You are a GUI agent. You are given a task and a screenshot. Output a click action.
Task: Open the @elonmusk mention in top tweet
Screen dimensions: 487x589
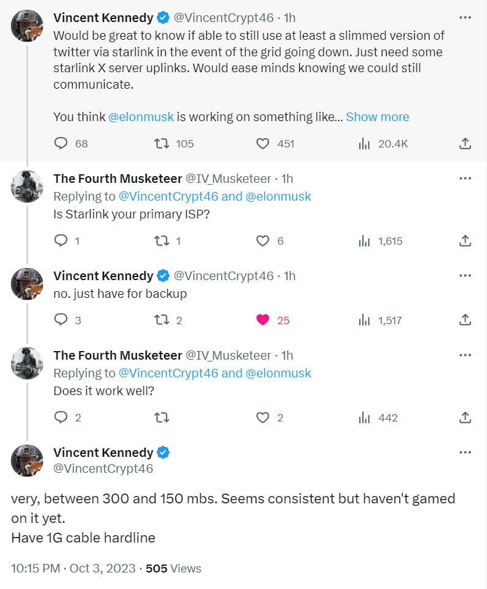[x=141, y=117]
